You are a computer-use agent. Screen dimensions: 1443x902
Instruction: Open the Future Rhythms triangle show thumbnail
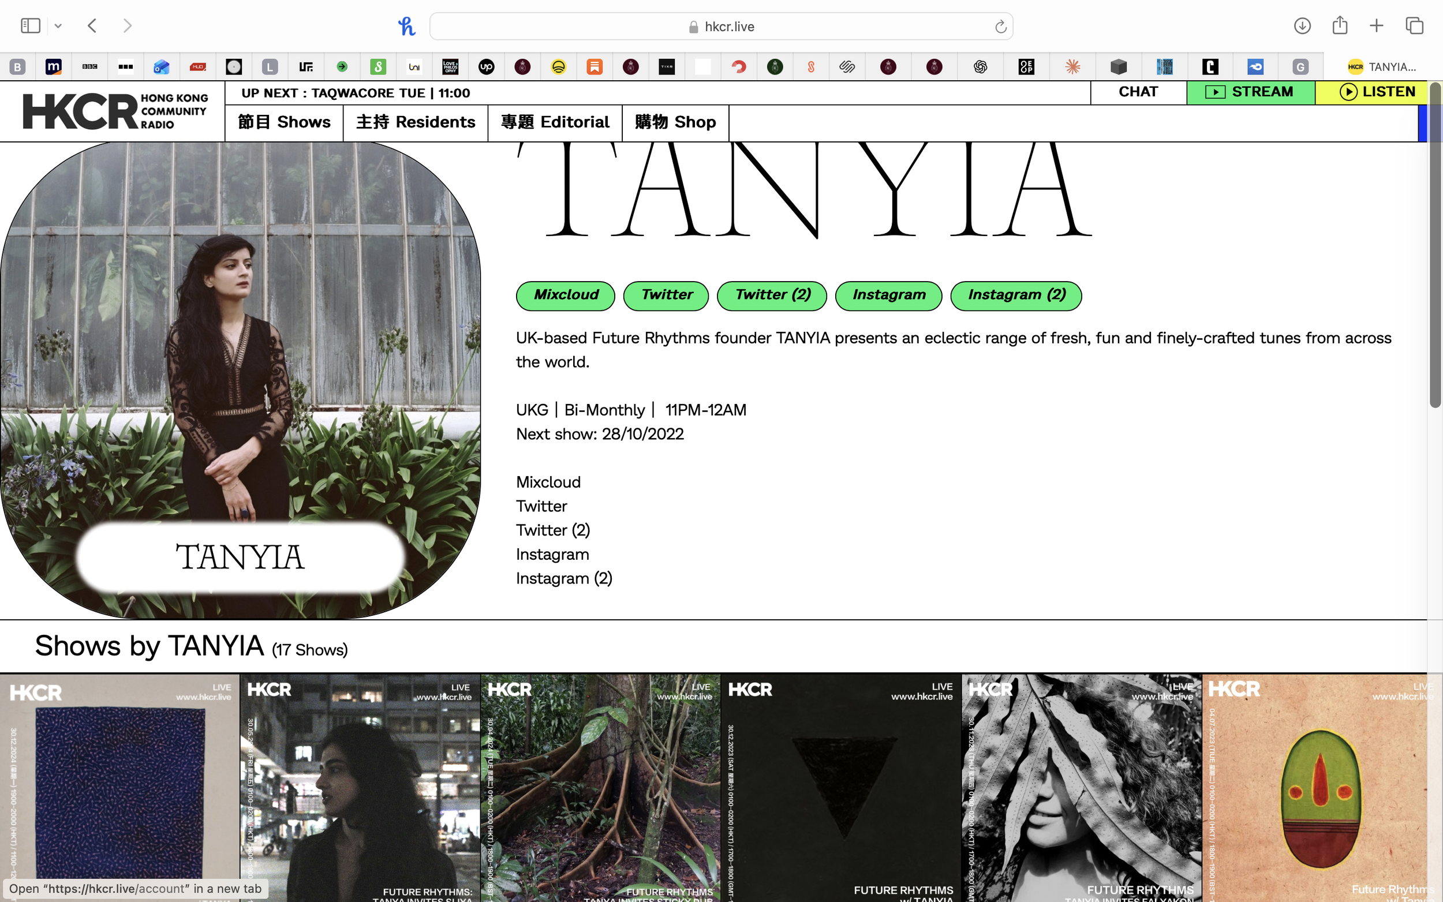click(x=841, y=788)
